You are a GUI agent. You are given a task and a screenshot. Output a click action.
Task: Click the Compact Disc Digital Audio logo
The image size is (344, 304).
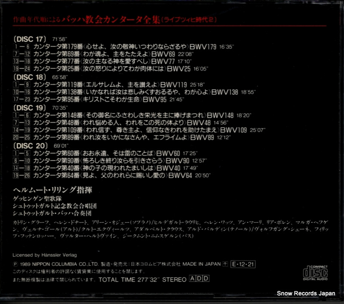315,273
